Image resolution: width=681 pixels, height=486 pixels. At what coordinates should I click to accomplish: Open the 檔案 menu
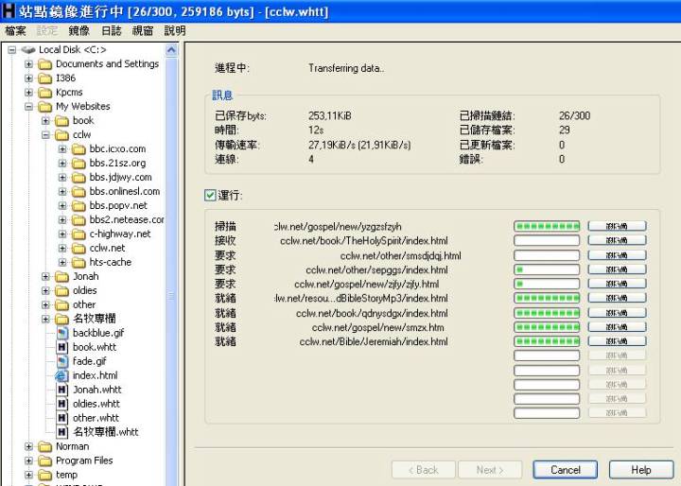15,30
